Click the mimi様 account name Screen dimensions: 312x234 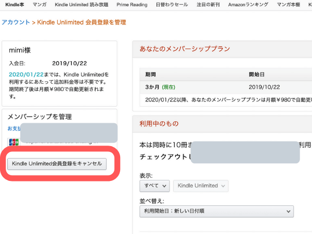click(x=20, y=50)
